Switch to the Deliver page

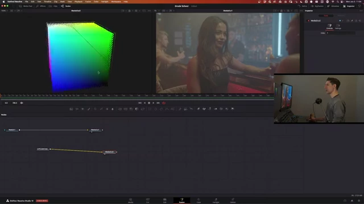click(x=233, y=201)
